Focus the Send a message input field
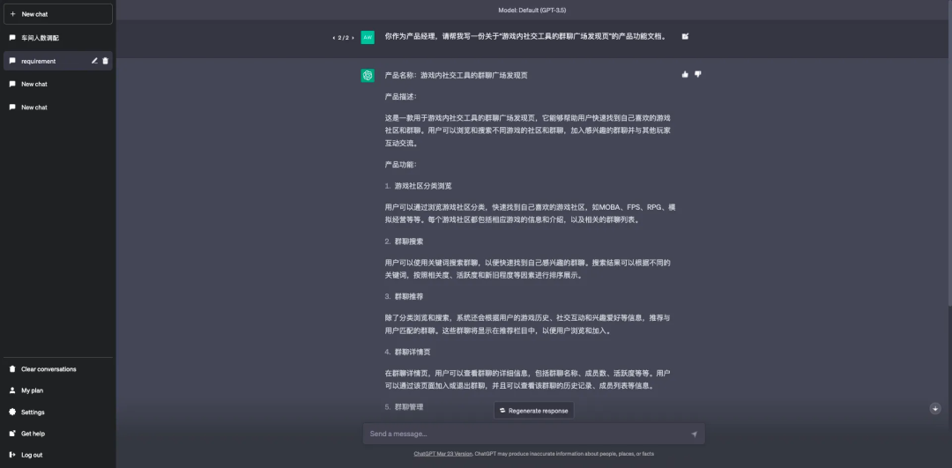 (524, 434)
